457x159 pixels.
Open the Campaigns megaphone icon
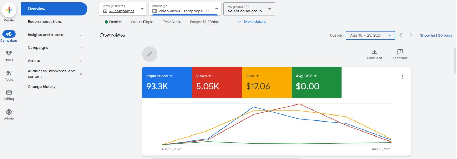pos(9,34)
